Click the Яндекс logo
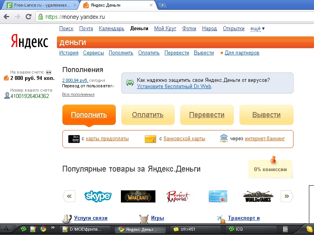The image size is (314, 235). click(29, 41)
